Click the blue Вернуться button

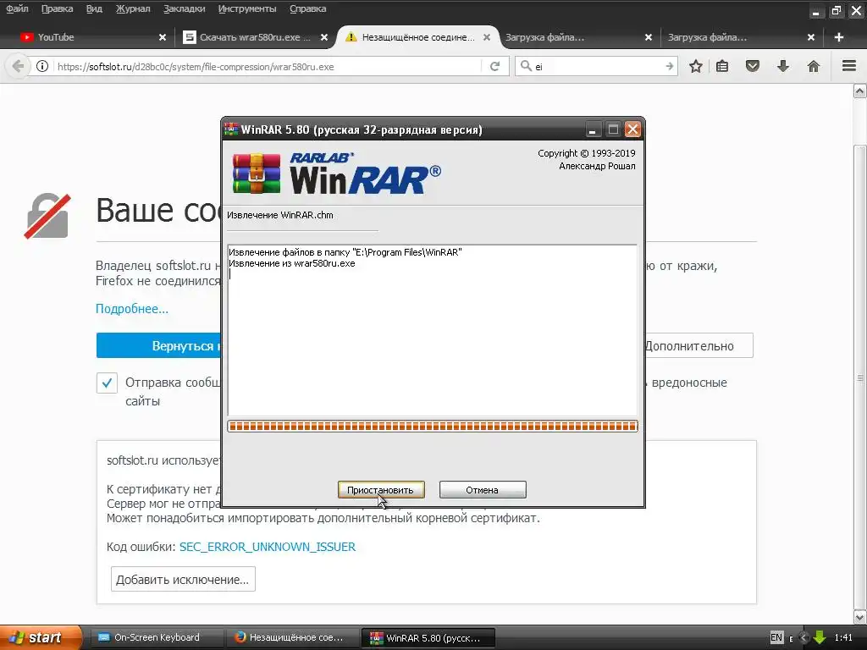[x=158, y=345]
